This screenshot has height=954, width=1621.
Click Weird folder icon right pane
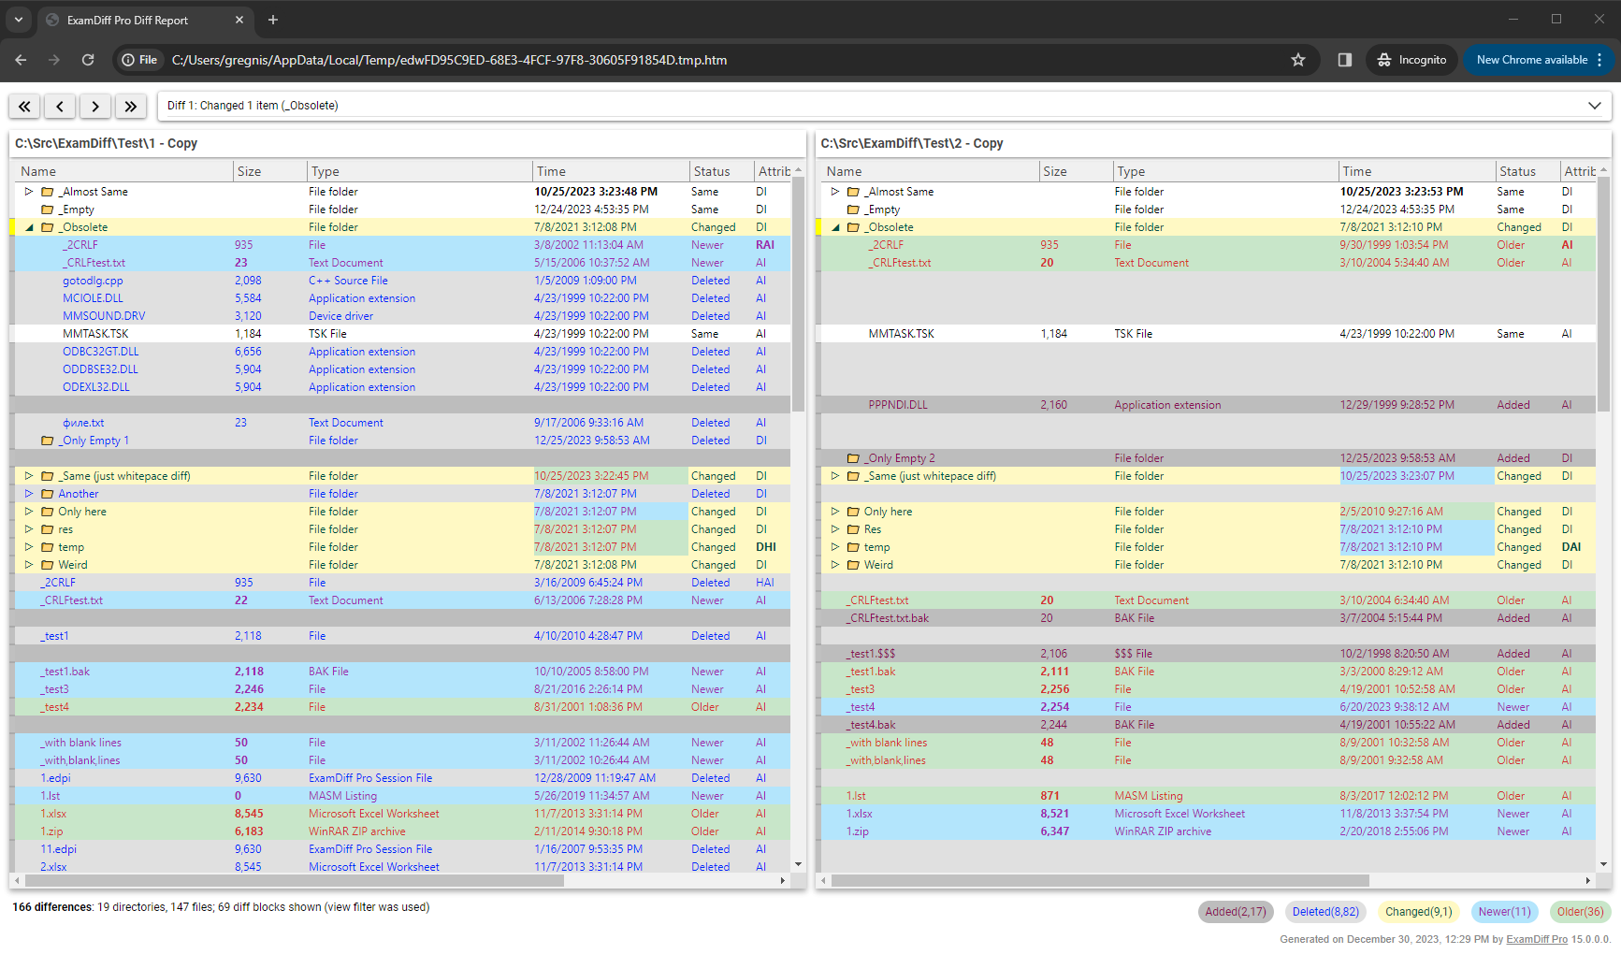853,565
